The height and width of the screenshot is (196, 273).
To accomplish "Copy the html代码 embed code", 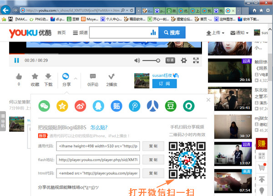I will tap(153, 173).
